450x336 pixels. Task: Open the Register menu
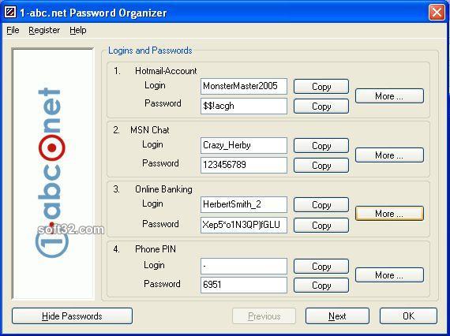point(44,30)
